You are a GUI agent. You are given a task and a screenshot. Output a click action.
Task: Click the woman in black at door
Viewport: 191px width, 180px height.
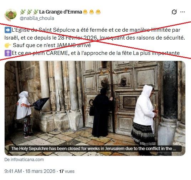pos(102,112)
